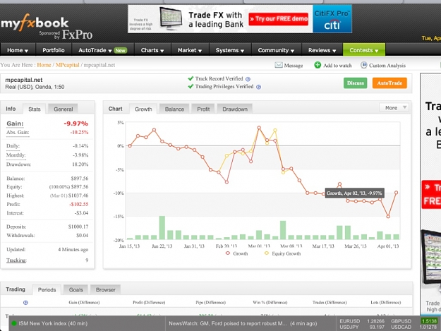
Task: Open the Systems dropdown menu
Action: (230, 50)
